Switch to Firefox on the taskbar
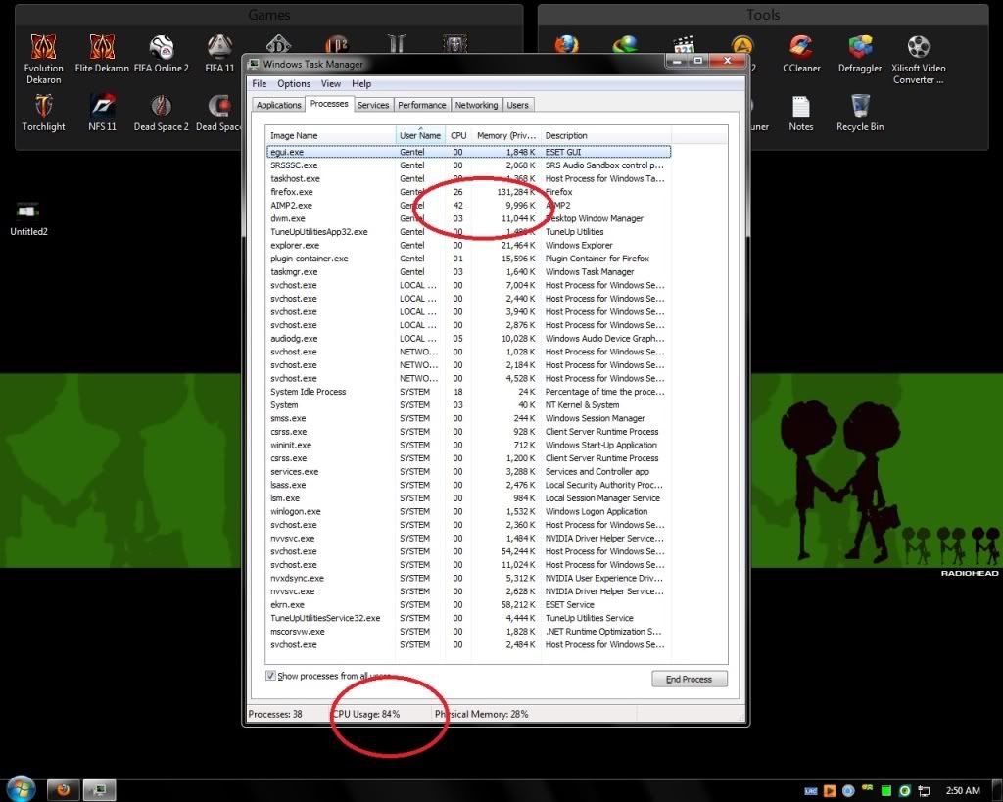This screenshot has width=1003, height=802. (63, 790)
